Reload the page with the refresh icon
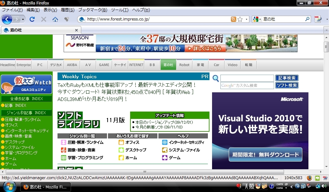Image resolution: width=329 pixels, height=192 pixels. 32,19
